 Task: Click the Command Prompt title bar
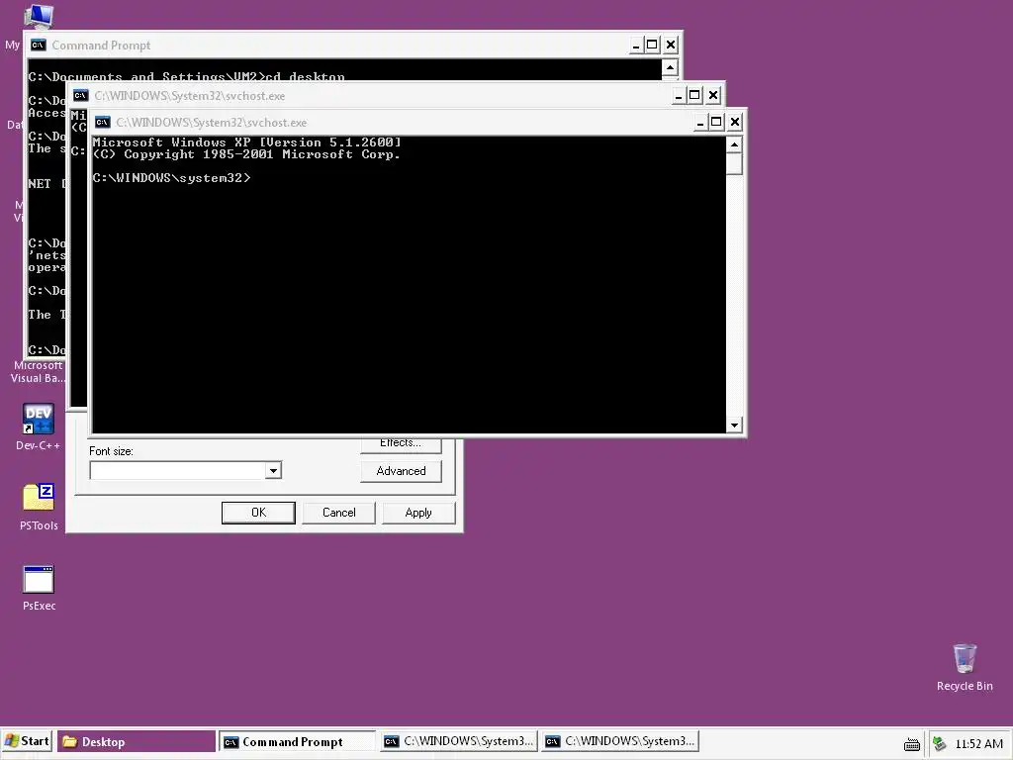(x=353, y=46)
